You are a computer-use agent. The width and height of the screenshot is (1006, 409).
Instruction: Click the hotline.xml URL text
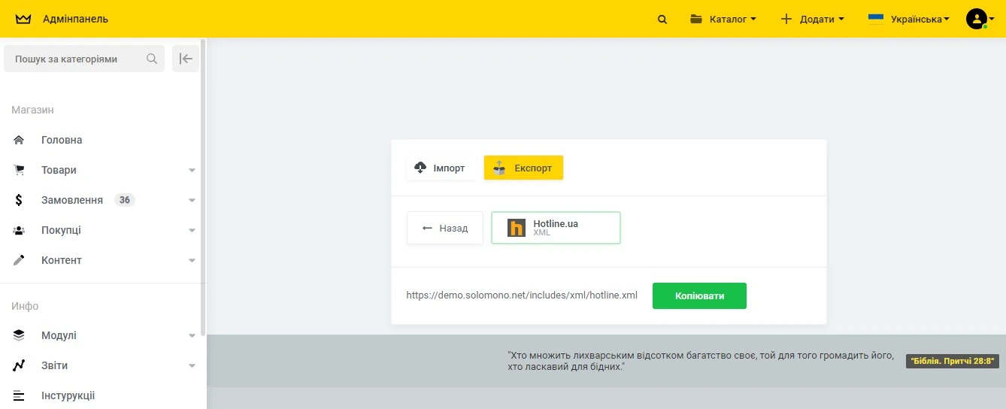(522, 295)
